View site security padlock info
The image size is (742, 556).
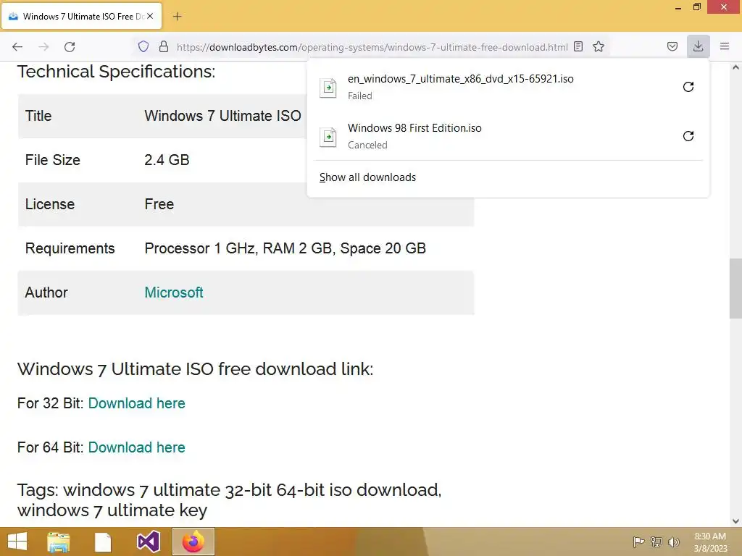(164, 46)
